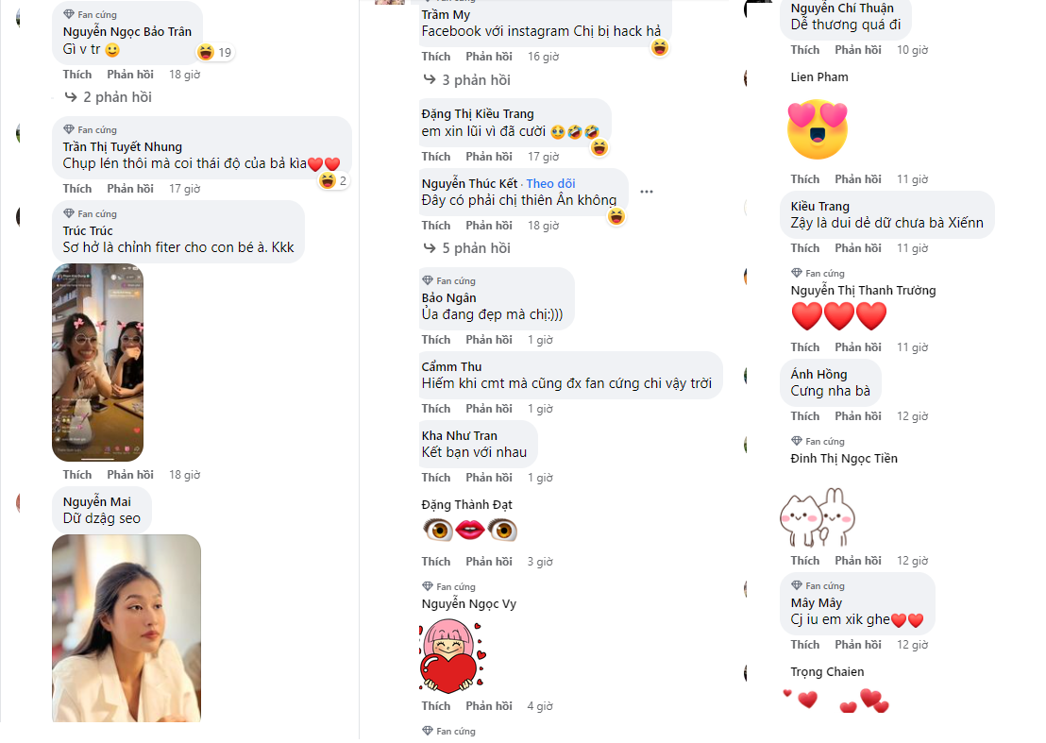1046x743 pixels.
Task: Reply to Kha Như Tran's comment via Phản hồi
Action: (489, 478)
